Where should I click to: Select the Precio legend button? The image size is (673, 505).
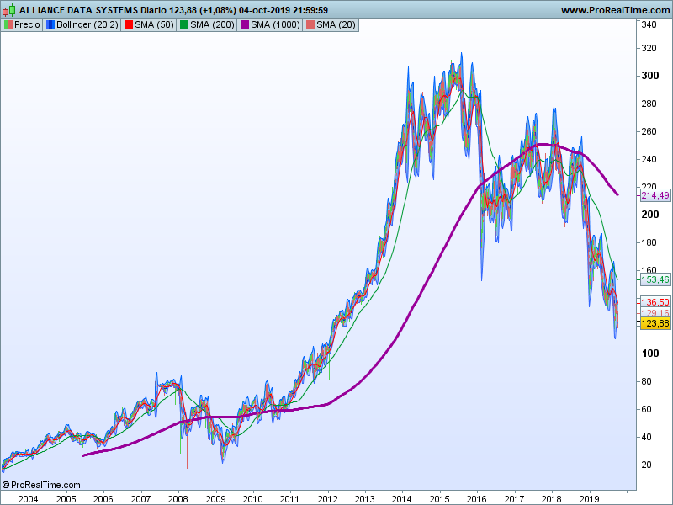pos(22,25)
